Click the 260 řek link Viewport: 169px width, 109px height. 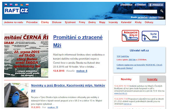pyautogui.click(x=132, y=60)
